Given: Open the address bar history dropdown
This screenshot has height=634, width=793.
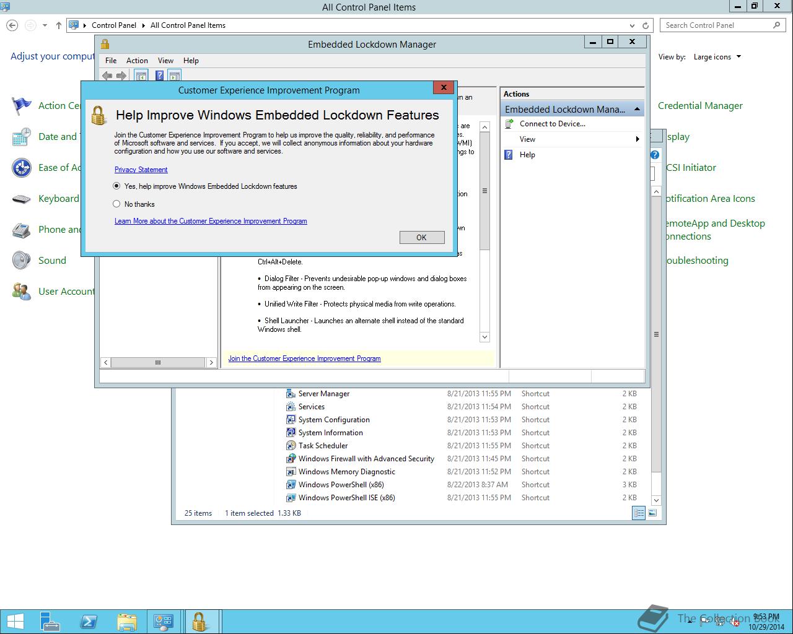Looking at the screenshot, I should pos(632,25).
